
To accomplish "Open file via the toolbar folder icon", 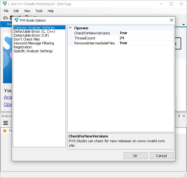I will 6,18.
